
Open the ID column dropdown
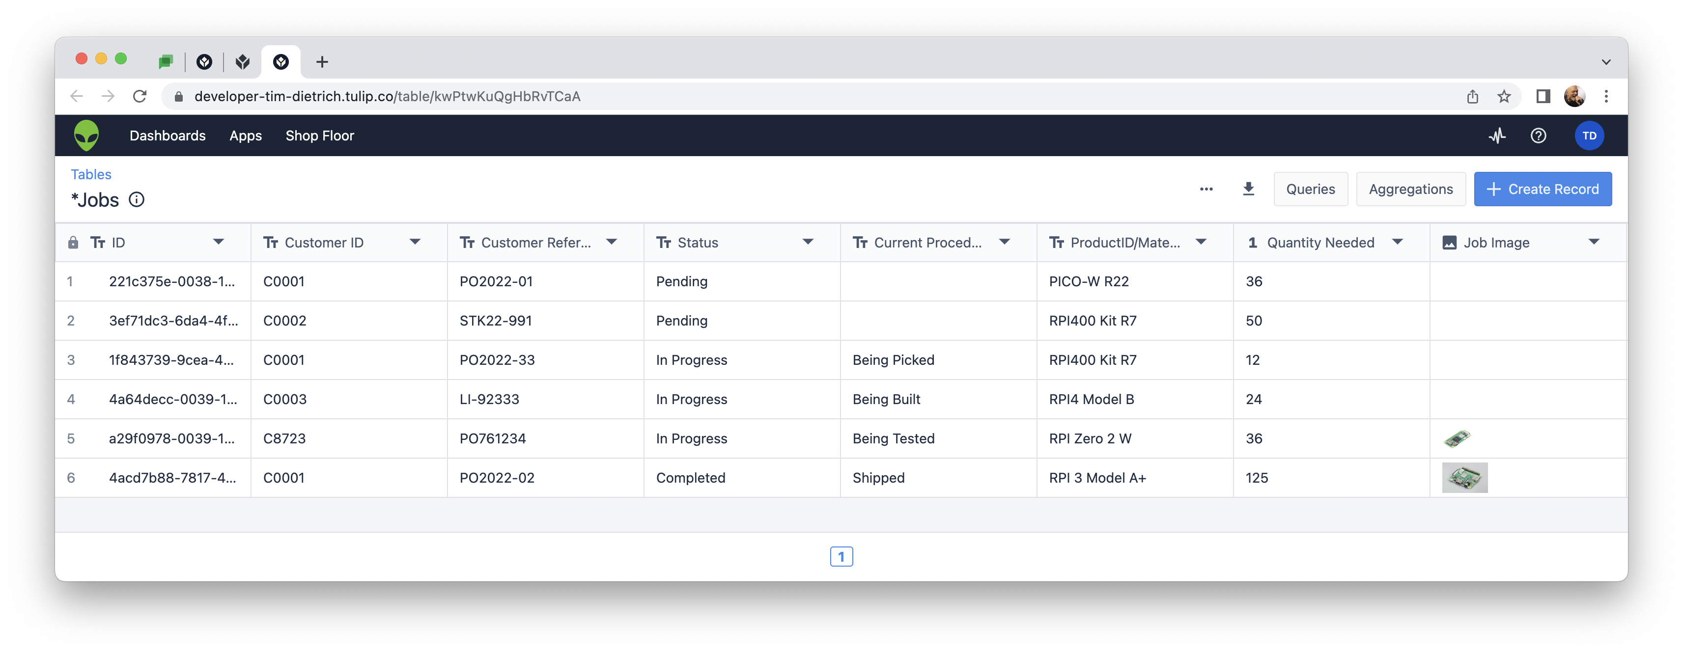[x=218, y=242]
